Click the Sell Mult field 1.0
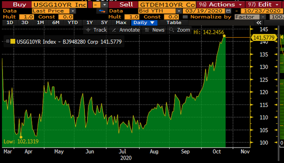The width and height of the screenshot is (284, 163). pyautogui.click(x=132, y=17)
